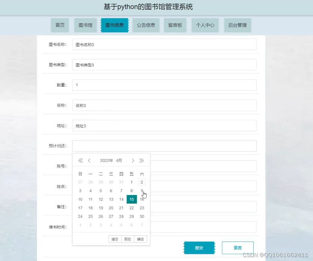Open the 后台管理 page
The image size is (313, 261).
coord(238,25)
